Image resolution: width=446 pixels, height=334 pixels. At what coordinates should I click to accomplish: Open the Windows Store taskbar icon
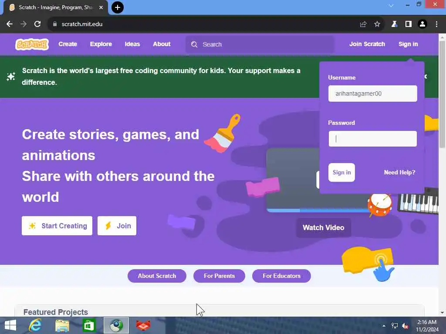(89, 325)
